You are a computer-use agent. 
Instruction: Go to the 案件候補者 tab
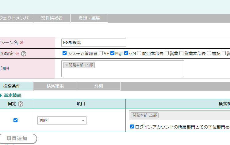(52, 18)
